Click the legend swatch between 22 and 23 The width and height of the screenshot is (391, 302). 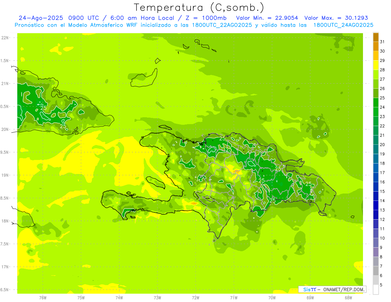click(376, 121)
